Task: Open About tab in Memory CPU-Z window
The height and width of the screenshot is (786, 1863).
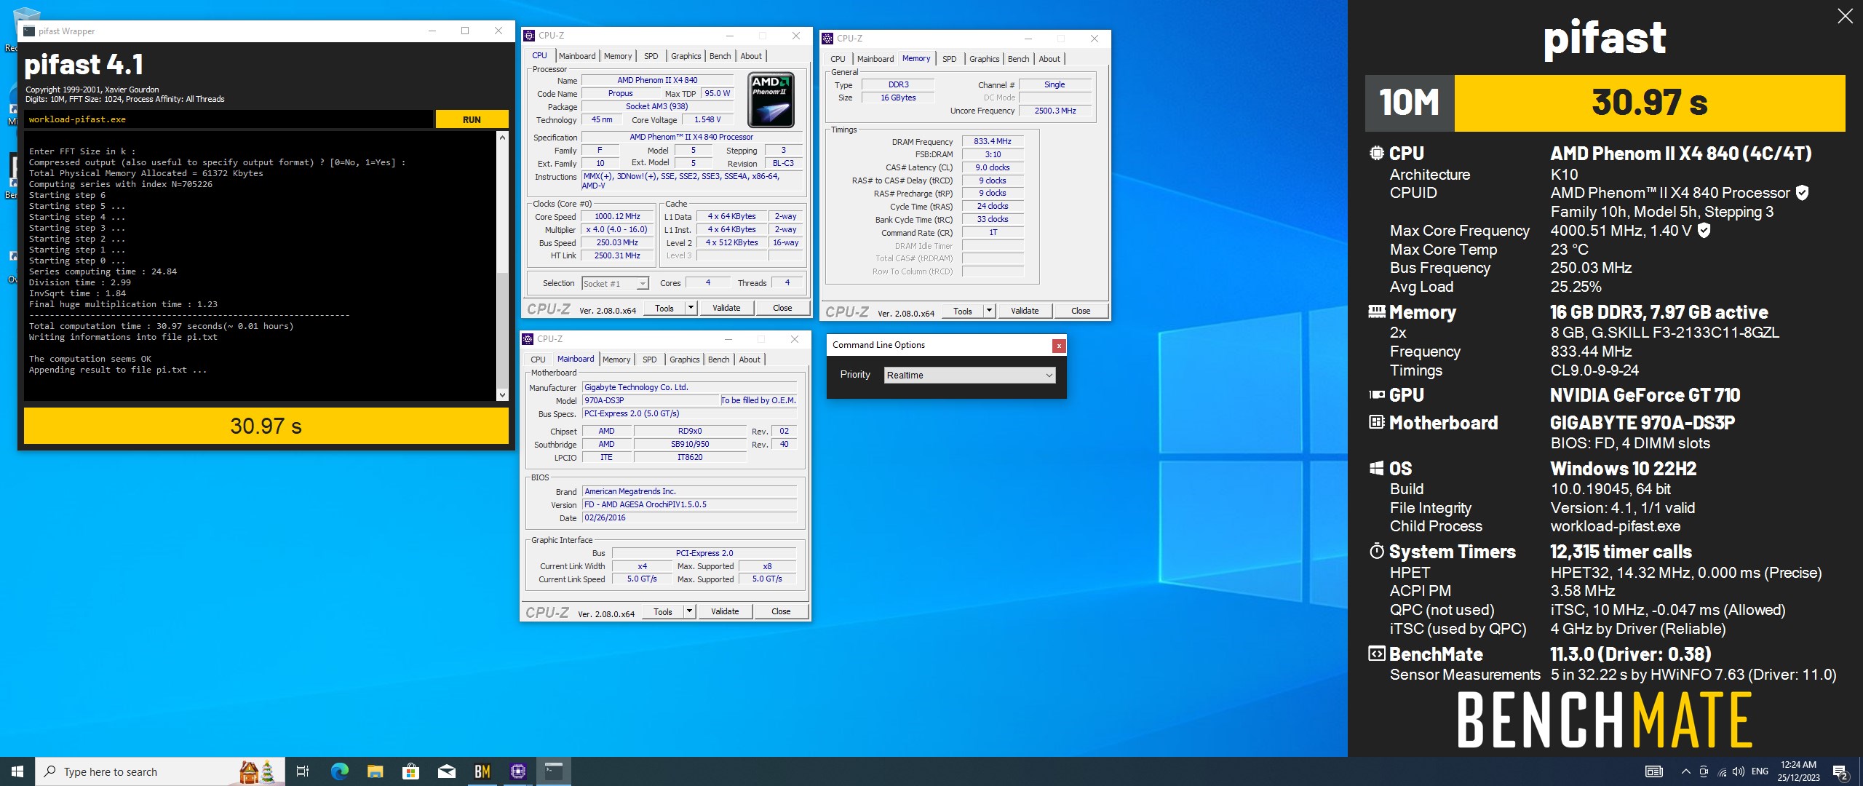Action: click(x=1049, y=59)
